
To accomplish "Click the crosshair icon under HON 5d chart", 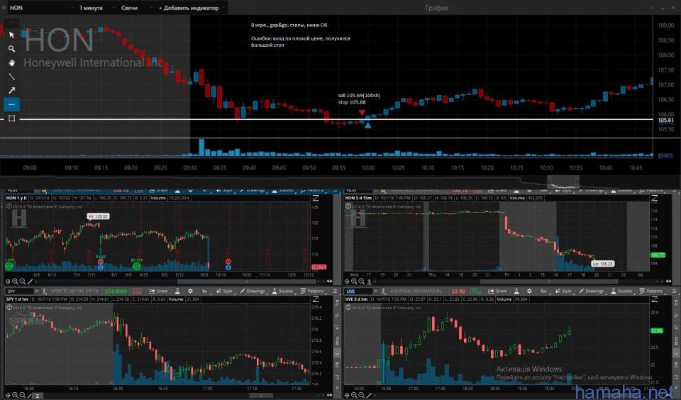I will pos(347,282).
